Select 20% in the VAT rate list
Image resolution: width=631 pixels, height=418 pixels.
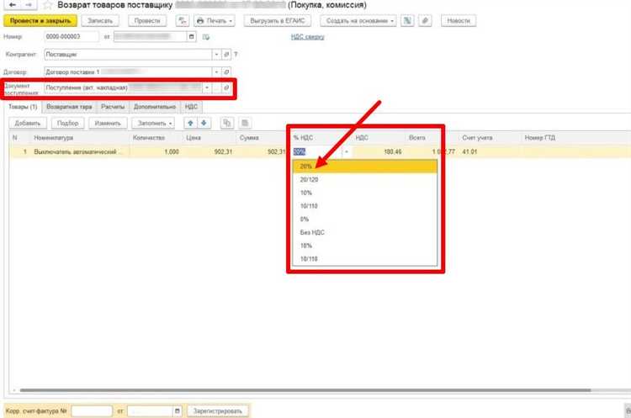click(365, 167)
